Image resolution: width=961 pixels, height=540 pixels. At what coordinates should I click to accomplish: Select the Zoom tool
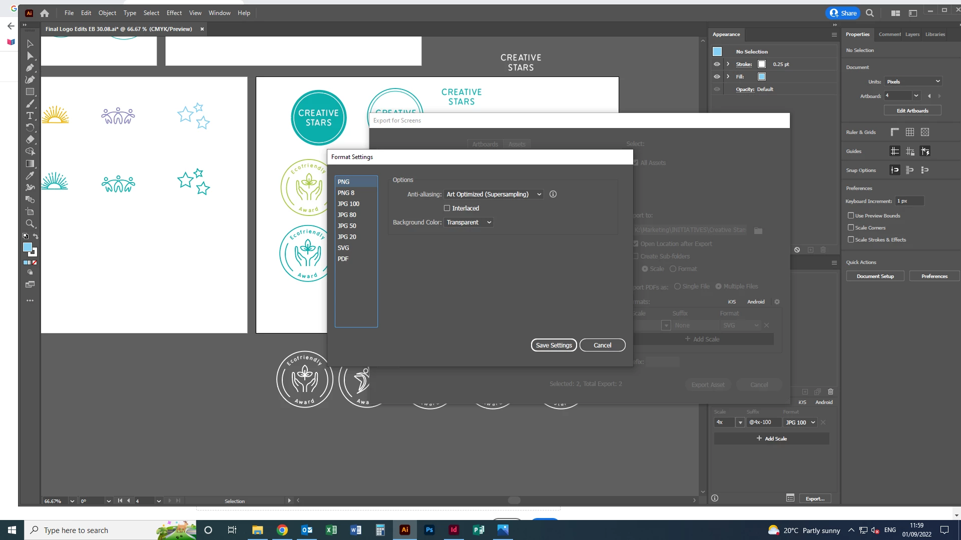pyautogui.click(x=30, y=223)
